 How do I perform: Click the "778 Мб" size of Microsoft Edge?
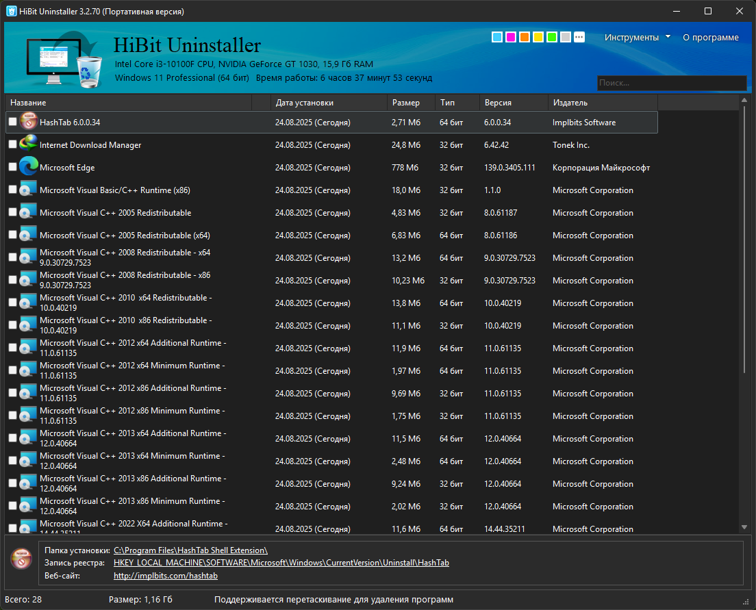pyautogui.click(x=405, y=168)
